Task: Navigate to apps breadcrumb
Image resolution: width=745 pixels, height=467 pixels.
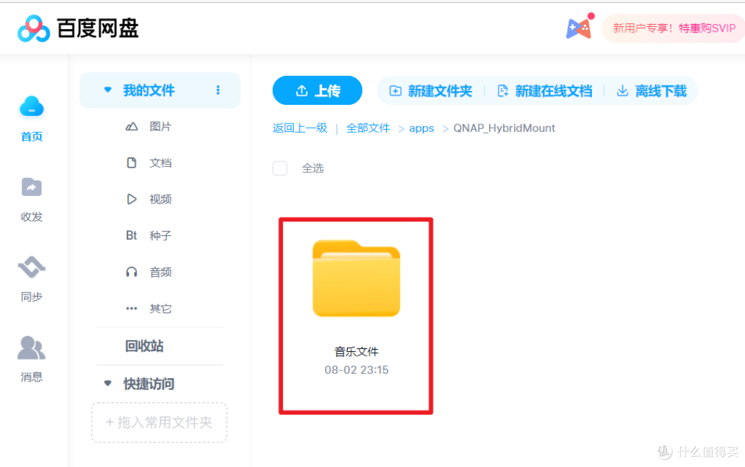Action: pos(421,128)
